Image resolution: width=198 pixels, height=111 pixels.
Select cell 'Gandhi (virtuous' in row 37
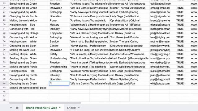(119, 54)
